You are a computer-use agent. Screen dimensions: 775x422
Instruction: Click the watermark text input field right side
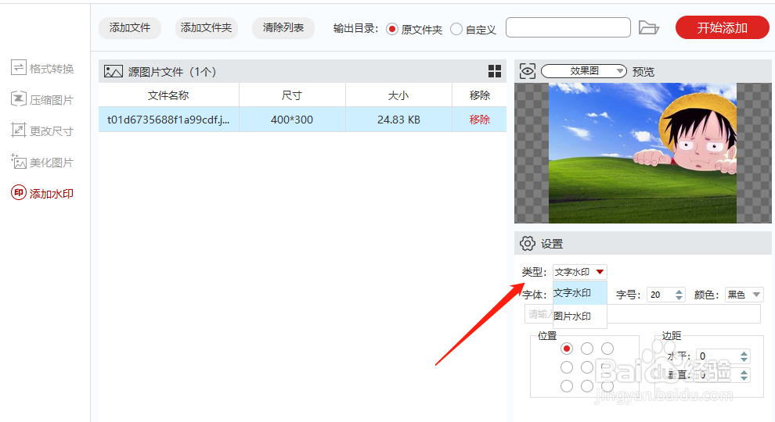click(683, 314)
